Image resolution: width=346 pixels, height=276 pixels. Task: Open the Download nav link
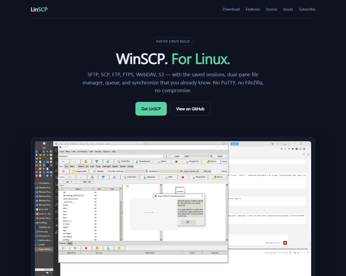pyautogui.click(x=231, y=9)
